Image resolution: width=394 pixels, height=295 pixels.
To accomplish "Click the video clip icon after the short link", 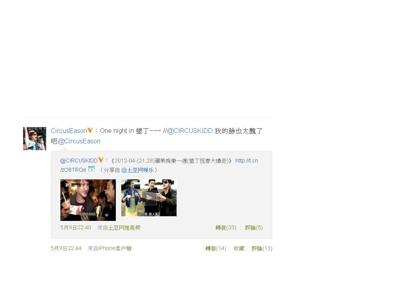I will 92,169.
